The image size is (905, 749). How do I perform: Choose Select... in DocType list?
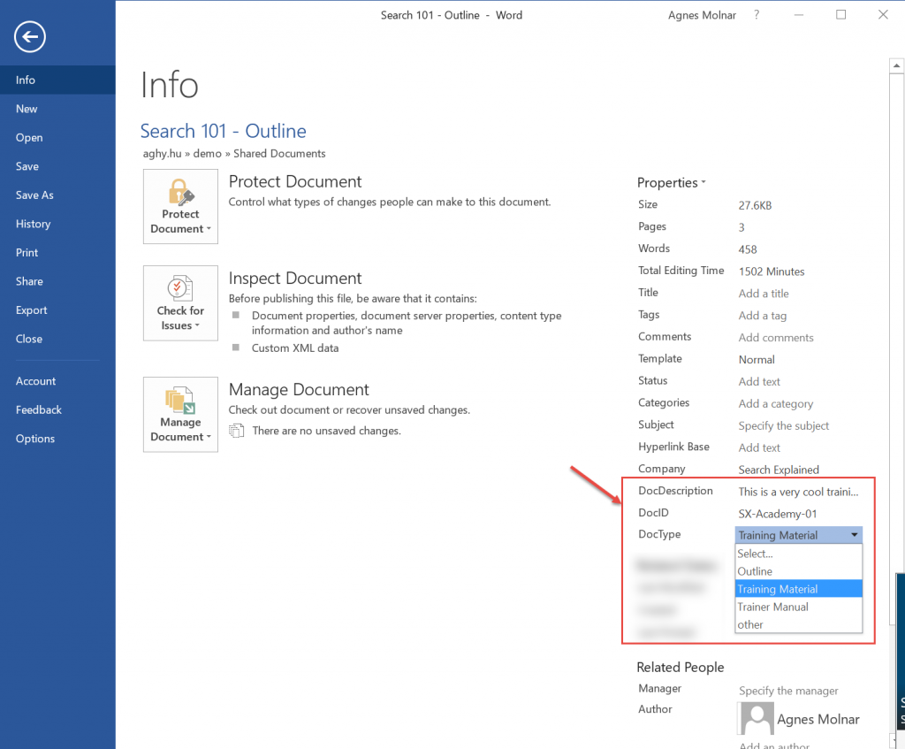[x=799, y=554]
